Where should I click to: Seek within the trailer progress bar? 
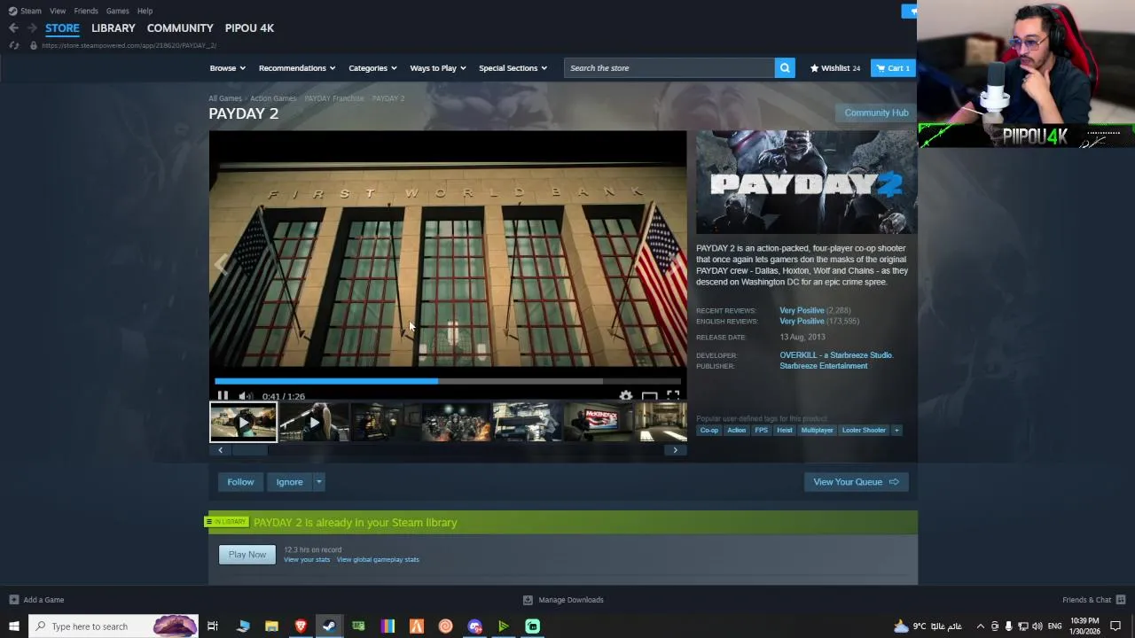pyautogui.click(x=448, y=381)
